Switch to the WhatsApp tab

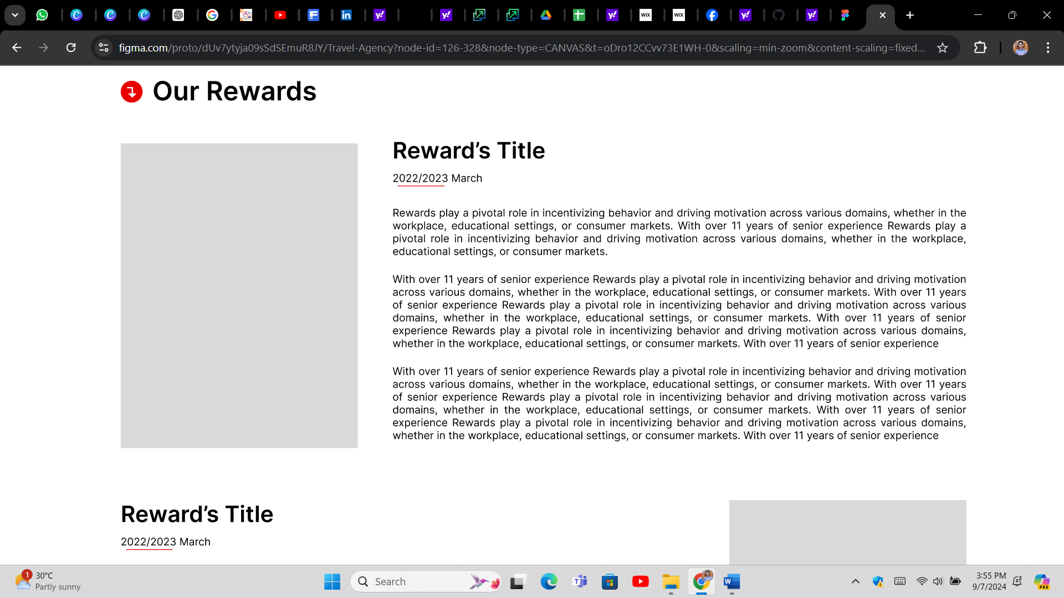pyautogui.click(x=42, y=15)
